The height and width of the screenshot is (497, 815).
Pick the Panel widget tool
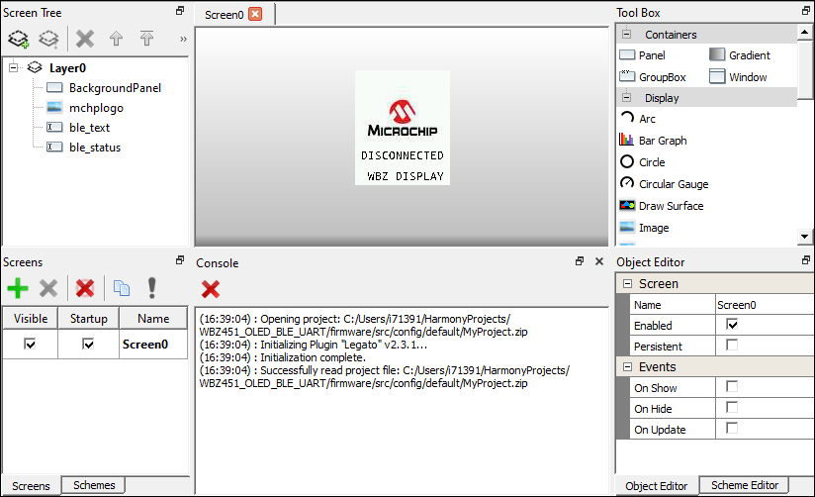point(643,55)
